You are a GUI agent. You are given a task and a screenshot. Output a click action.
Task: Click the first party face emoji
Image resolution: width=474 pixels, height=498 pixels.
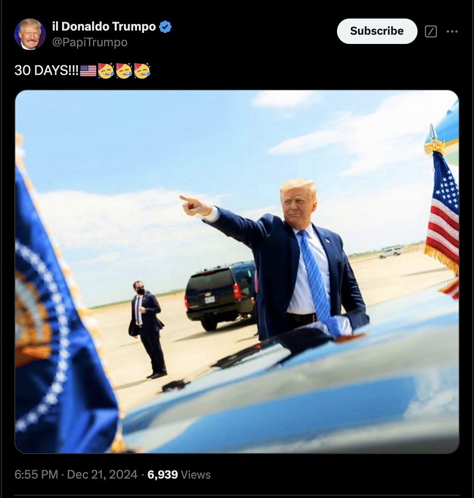pyautogui.click(x=106, y=70)
